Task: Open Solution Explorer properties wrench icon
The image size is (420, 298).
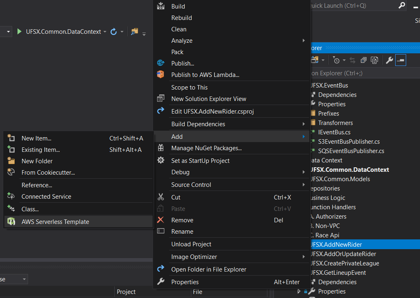Action: (x=389, y=60)
